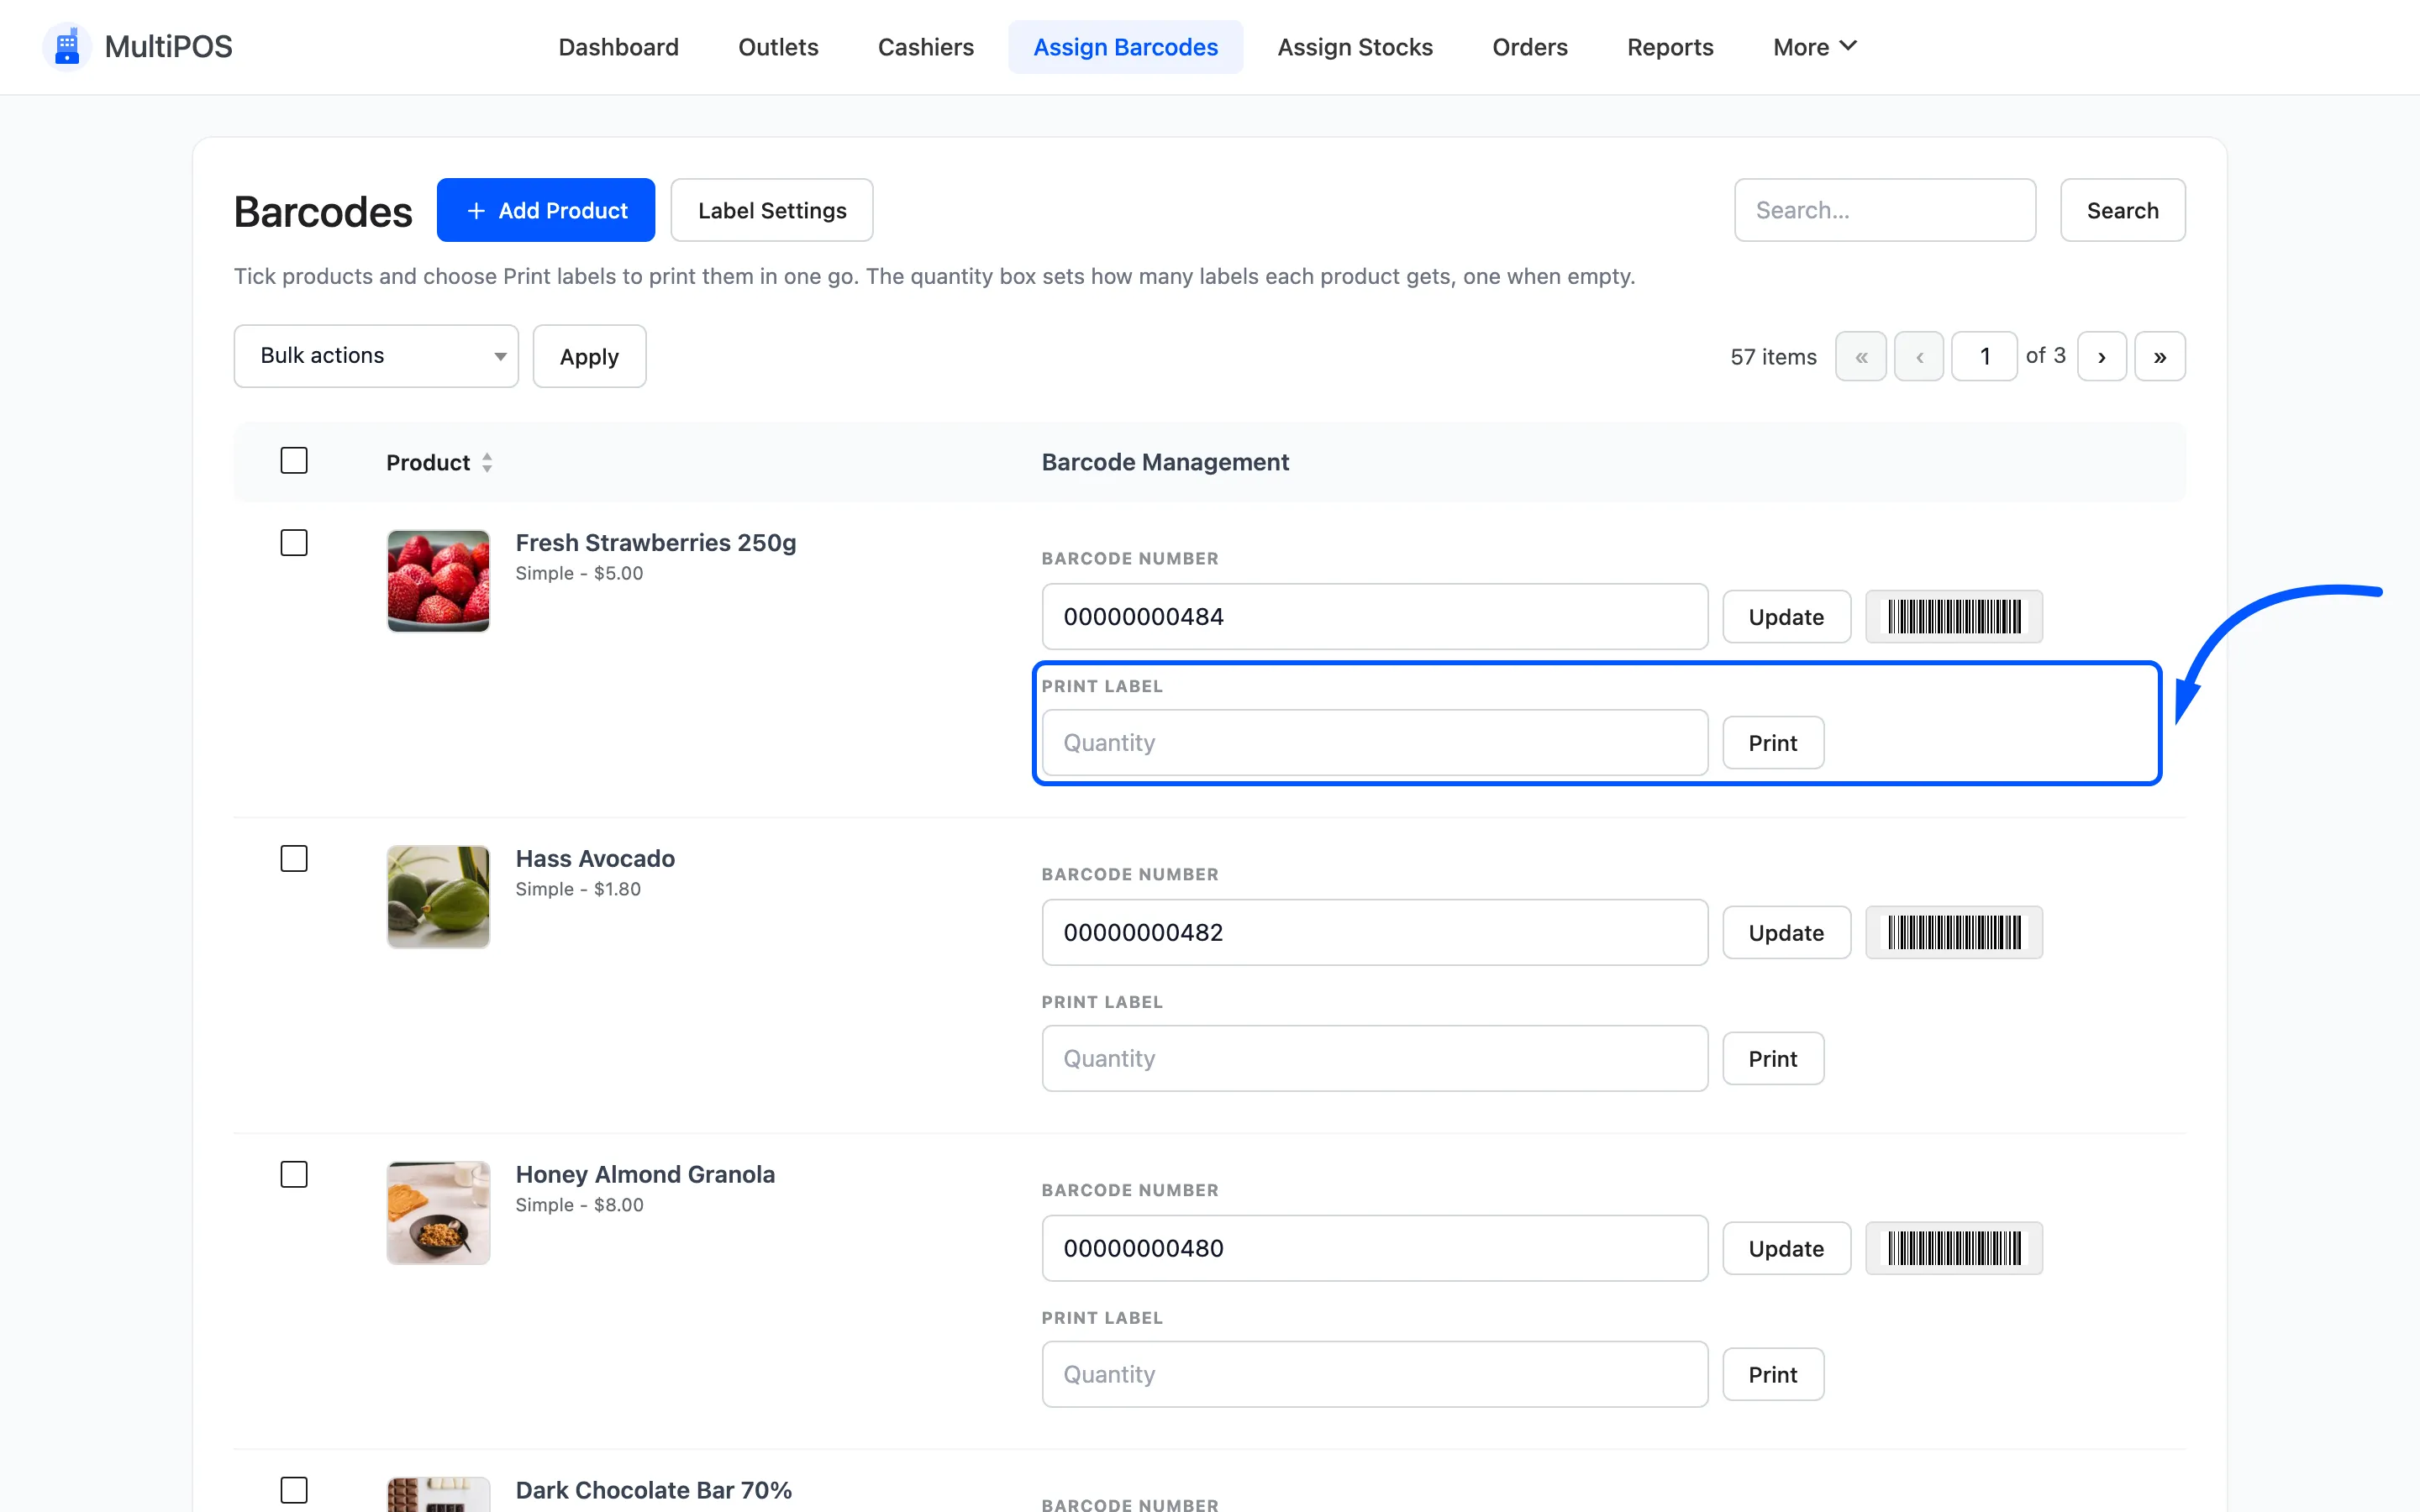
Task: Focus the Search... input field
Action: 1885,210
